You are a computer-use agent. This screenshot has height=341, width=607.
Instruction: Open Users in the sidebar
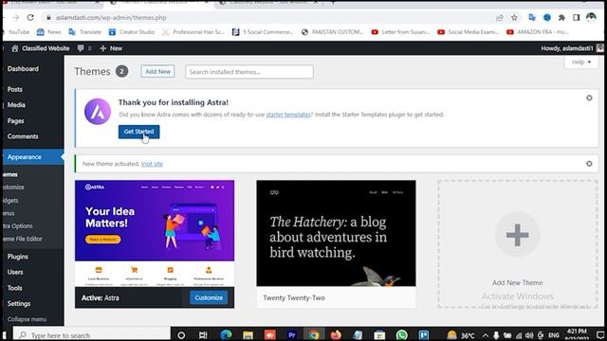pyautogui.click(x=15, y=272)
